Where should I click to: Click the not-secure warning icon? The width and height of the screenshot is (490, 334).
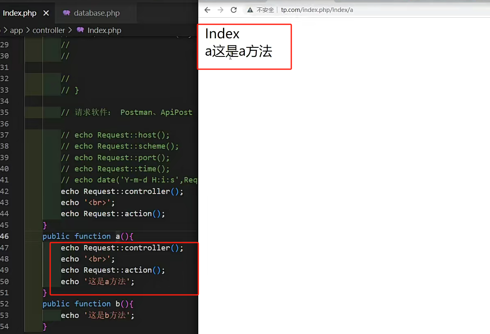(250, 10)
